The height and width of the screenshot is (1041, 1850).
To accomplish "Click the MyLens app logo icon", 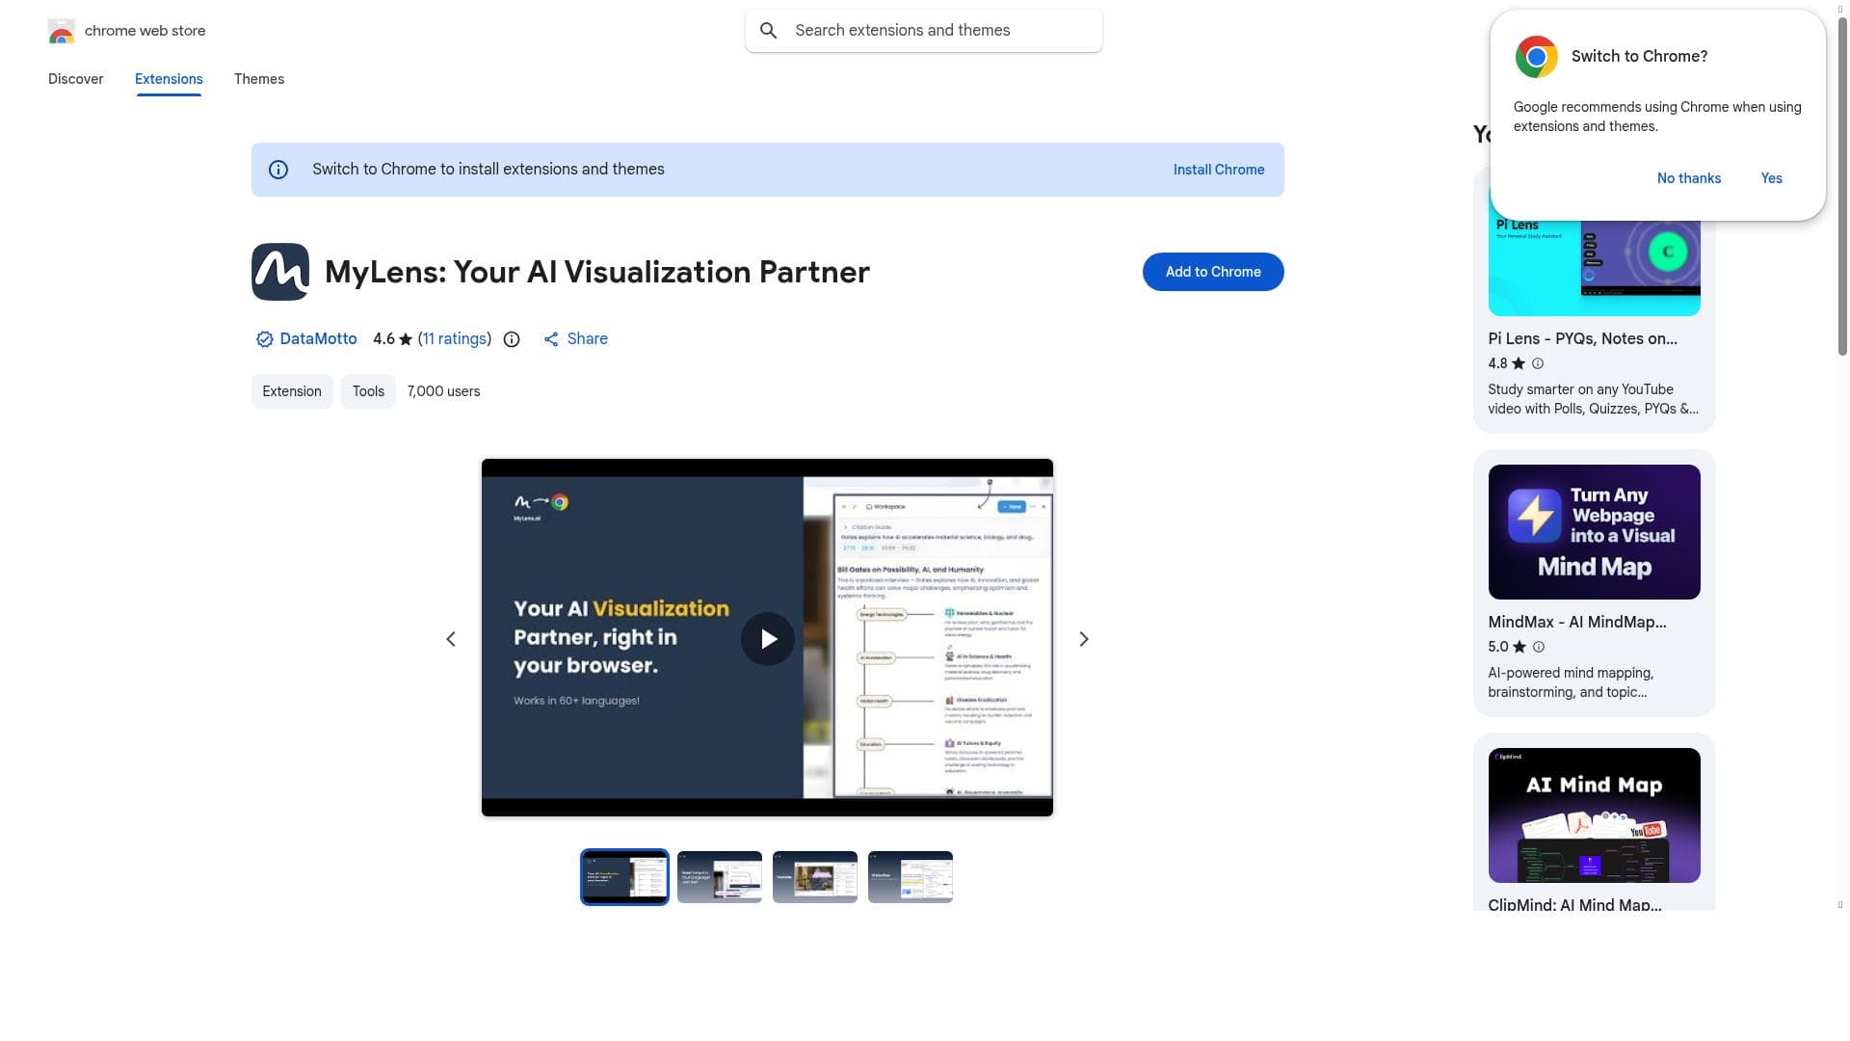I will tap(280, 272).
